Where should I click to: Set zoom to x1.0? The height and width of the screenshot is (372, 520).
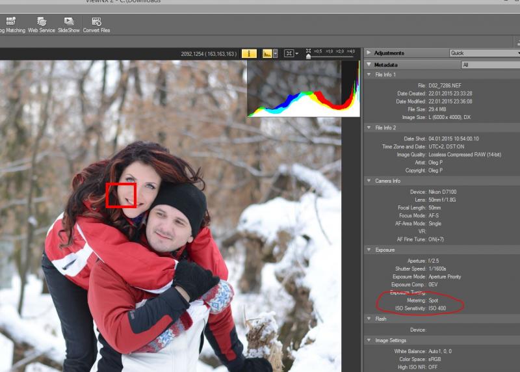pos(329,51)
